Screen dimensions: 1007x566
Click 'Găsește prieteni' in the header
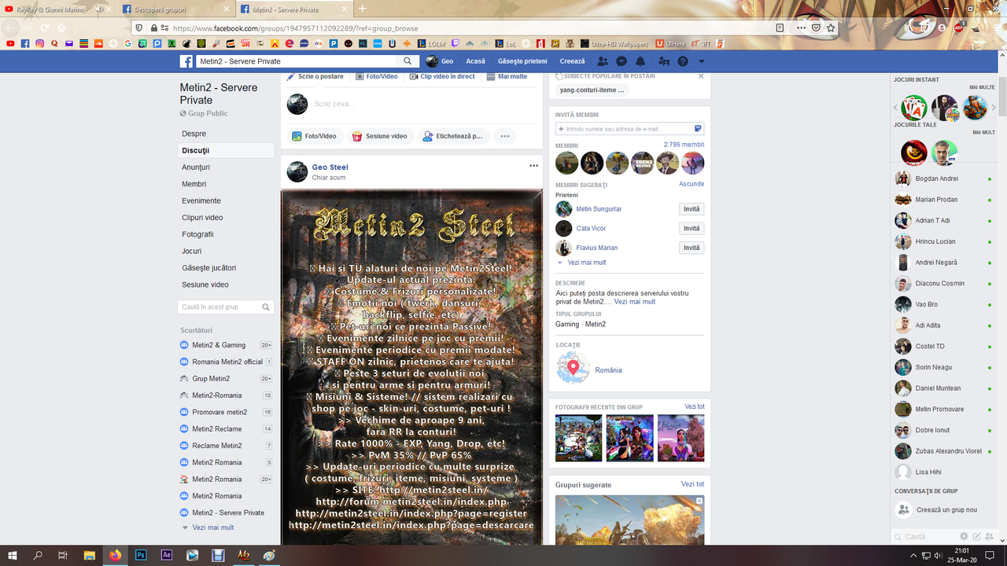coord(522,61)
